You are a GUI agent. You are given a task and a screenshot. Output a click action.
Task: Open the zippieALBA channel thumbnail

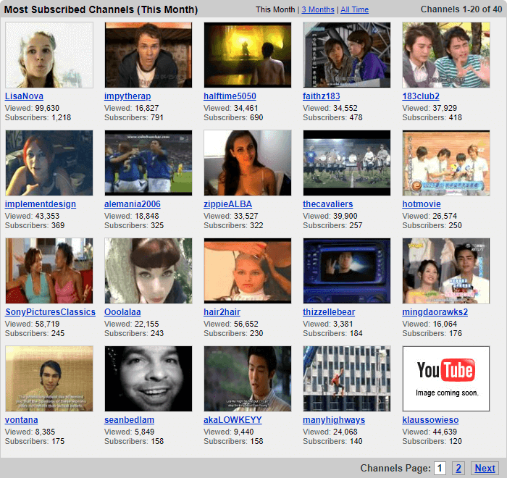tap(248, 163)
